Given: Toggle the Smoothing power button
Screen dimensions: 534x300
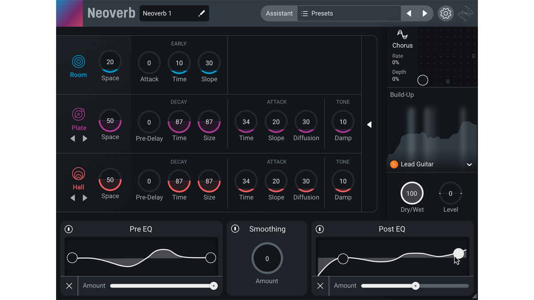Looking at the screenshot, I should (235, 229).
